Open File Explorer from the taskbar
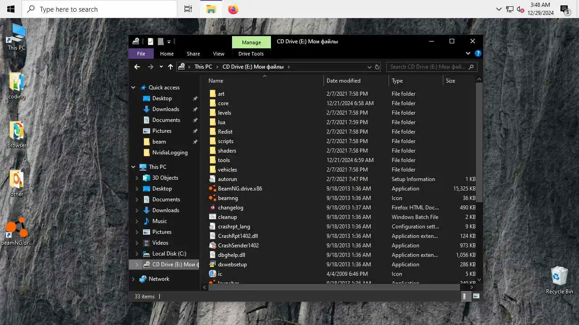579x325 pixels. [x=211, y=9]
